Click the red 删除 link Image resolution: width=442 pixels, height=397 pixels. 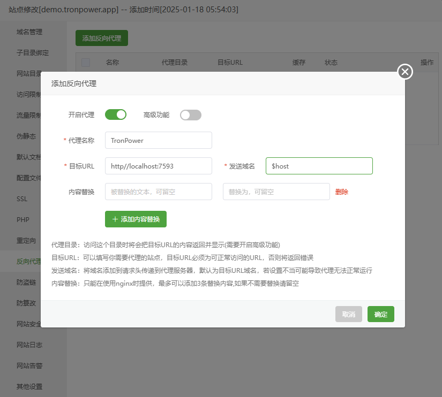click(x=342, y=192)
